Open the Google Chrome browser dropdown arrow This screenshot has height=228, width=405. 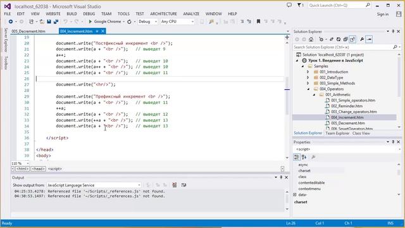point(123,22)
